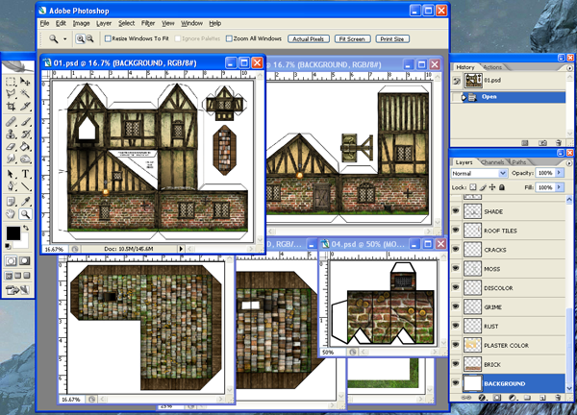Select the Zoom tool in toolbox
This screenshot has width=577, height=415.
(25, 214)
